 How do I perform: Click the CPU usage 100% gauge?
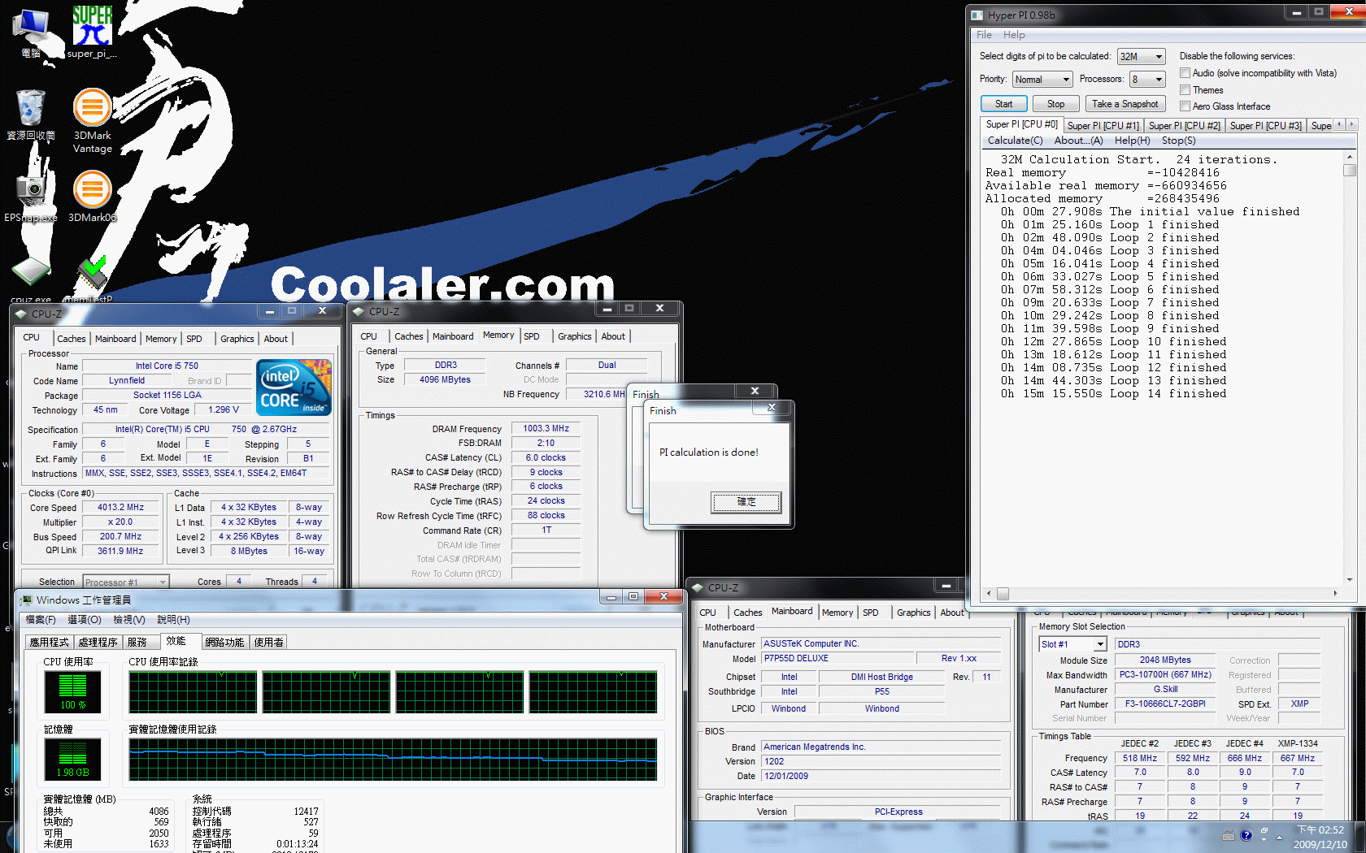point(72,691)
